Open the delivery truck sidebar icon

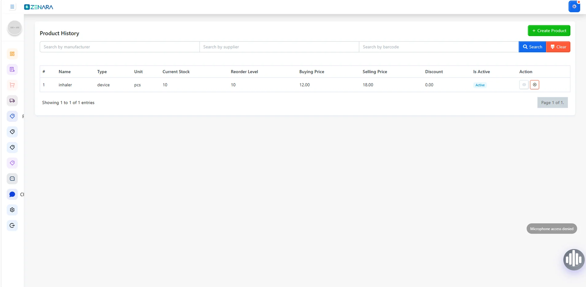point(12,100)
